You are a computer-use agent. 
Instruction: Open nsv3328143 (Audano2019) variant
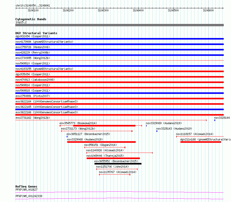(x=174, y=129)
